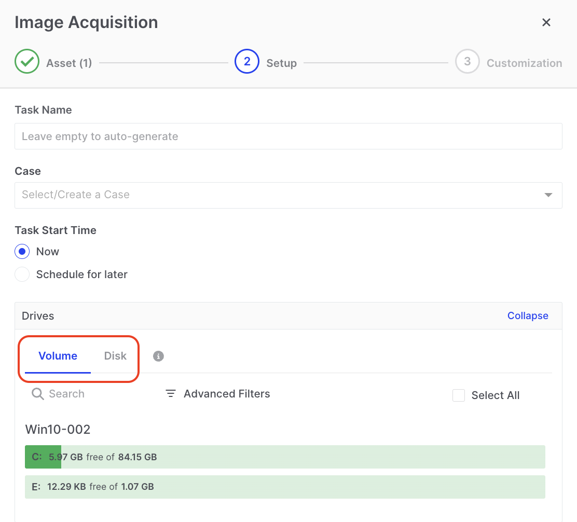Image resolution: width=577 pixels, height=522 pixels.
Task: Click the Advanced Filters icon
Action: 170,394
